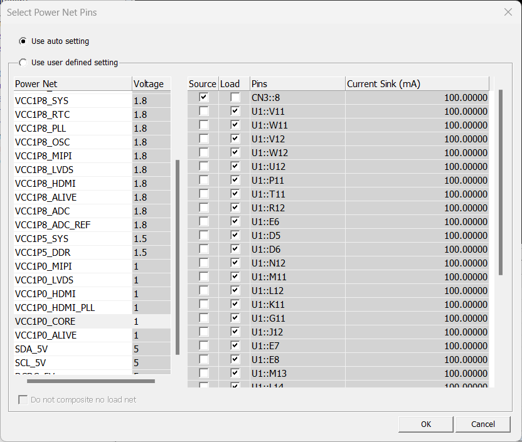522x442 pixels.
Task: Uncheck the Source checkbox for CN3::8
Action: tap(203, 98)
